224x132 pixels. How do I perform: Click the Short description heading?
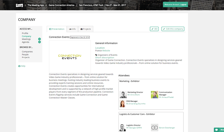coord(104,58)
